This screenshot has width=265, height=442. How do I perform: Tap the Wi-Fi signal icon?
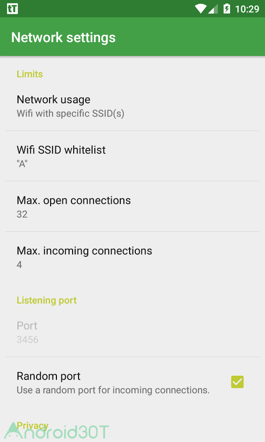point(201,9)
